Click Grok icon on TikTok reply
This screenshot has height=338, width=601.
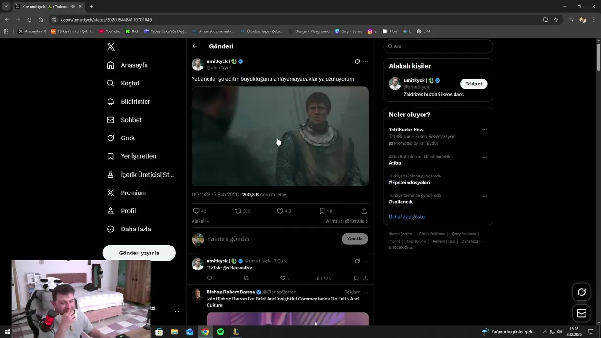pyautogui.click(x=357, y=261)
